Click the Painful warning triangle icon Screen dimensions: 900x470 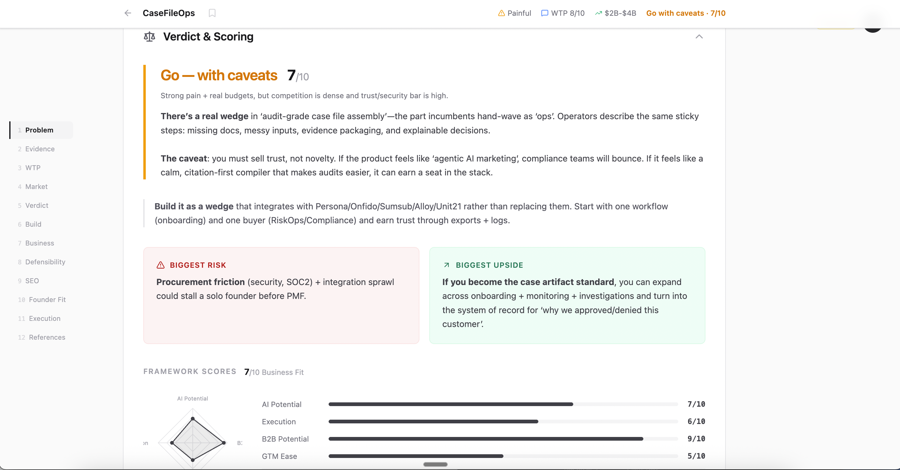[501, 13]
